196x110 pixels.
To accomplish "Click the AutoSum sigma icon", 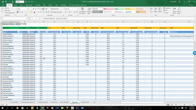I will 164,8.
